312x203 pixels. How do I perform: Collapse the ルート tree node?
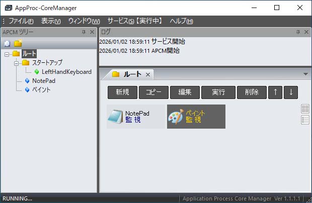coord(7,54)
